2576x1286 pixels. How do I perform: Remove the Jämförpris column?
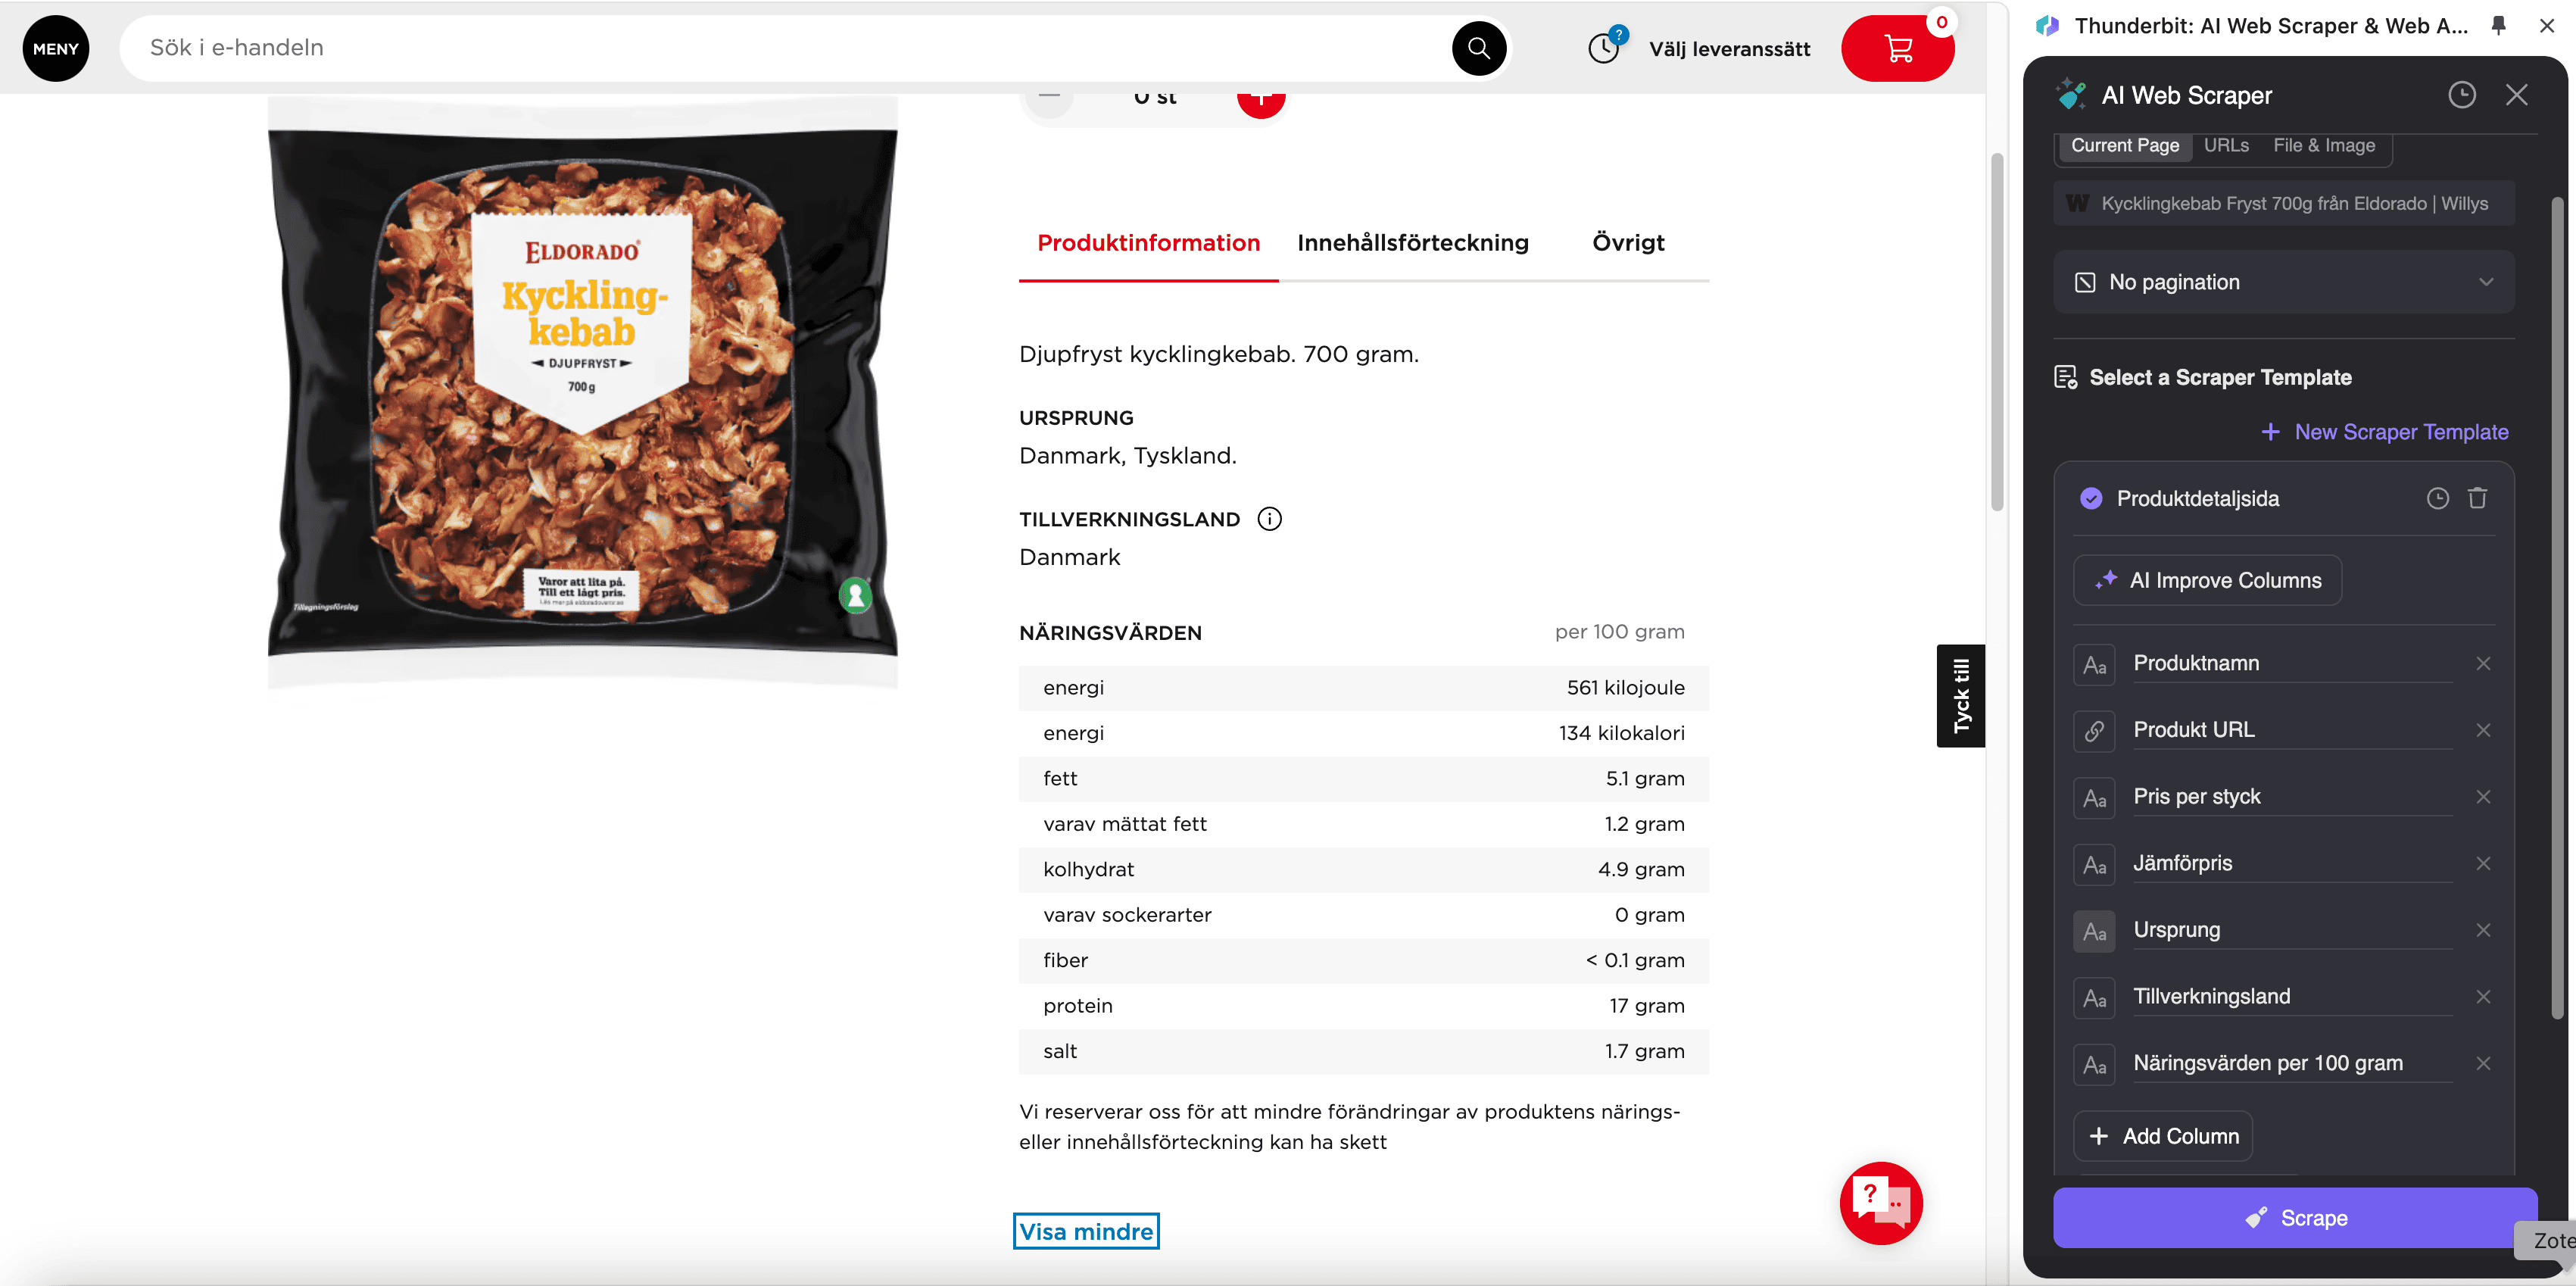[x=2483, y=863]
